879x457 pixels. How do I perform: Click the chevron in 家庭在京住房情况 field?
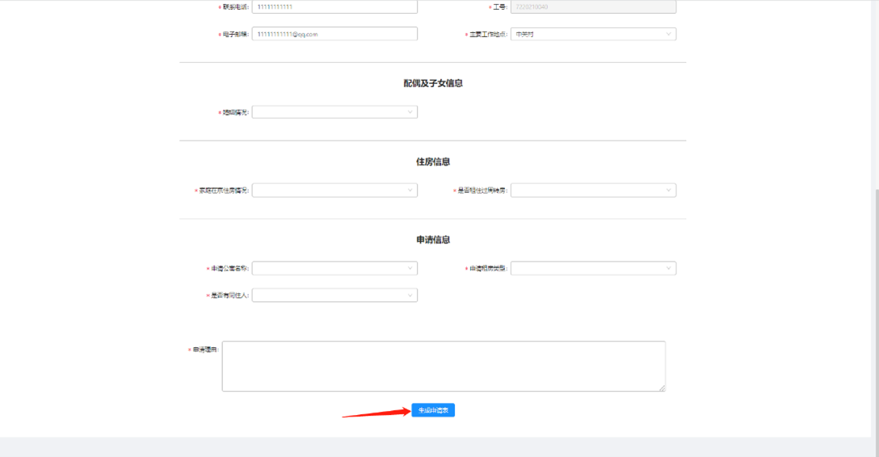pos(410,191)
